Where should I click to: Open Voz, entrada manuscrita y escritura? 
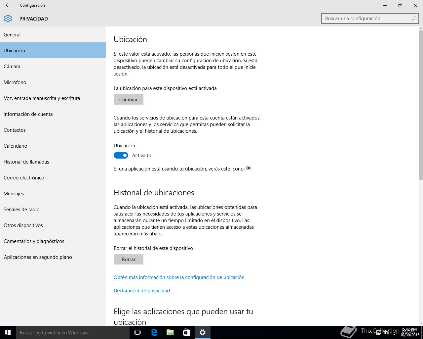pos(53,98)
